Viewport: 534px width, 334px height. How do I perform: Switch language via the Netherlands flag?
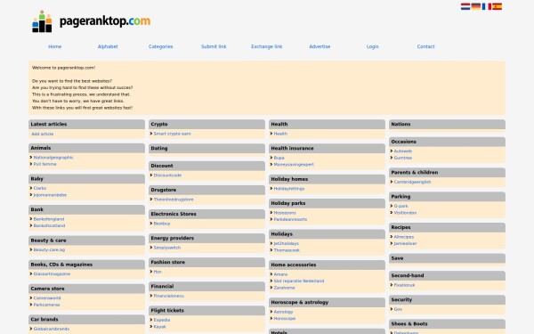pos(465,6)
